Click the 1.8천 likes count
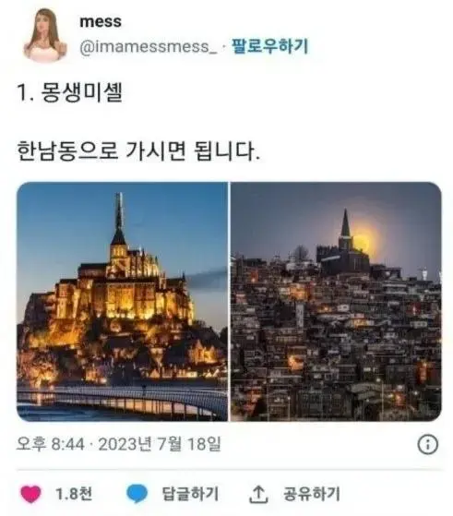This screenshot has width=453, height=516. (x=74, y=494)
